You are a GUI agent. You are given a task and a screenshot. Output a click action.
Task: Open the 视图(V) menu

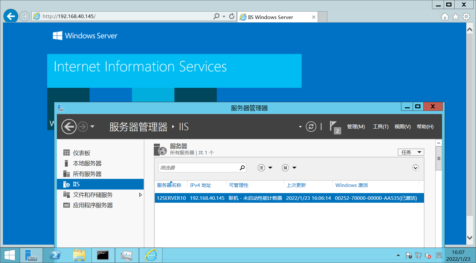tap(403, 127)
